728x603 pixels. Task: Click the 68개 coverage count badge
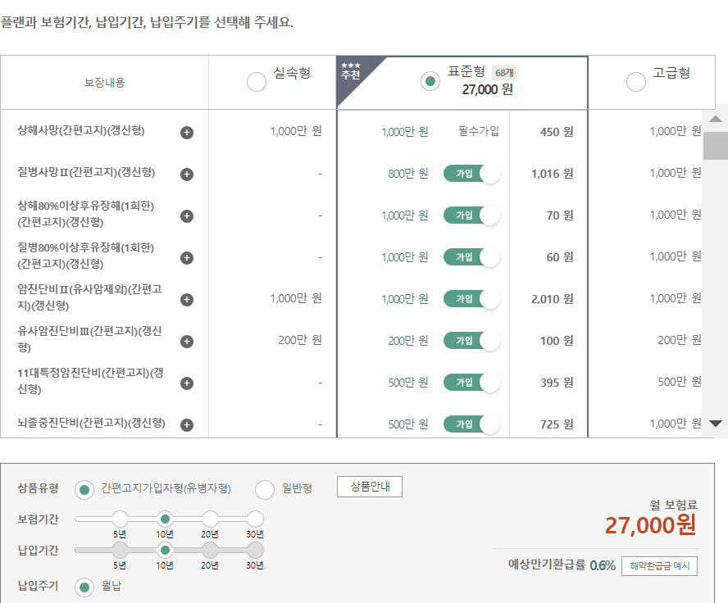tap(504, 73)
